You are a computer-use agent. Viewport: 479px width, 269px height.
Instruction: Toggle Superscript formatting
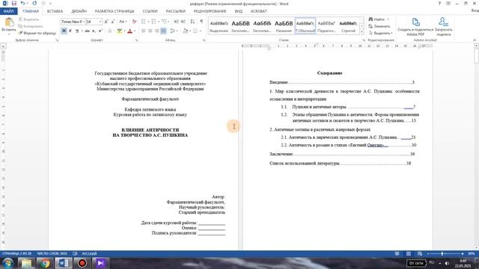[100, 31]
